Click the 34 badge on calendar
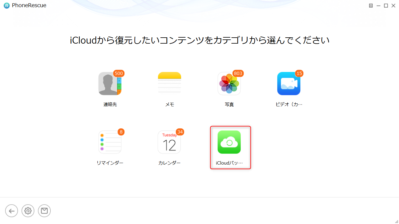The width and height of the screenshot is (399, 224). (x=180, y=132)
